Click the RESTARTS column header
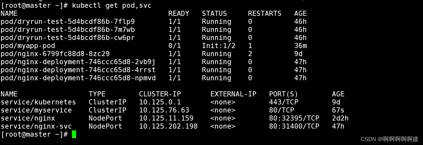 pyautogui.click(x=265, y=14)
